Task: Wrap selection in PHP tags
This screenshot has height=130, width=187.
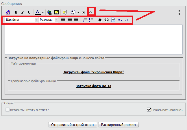Action: click(113, 20)
